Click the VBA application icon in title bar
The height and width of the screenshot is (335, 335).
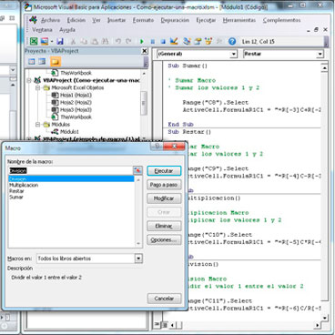click(28, 6)
